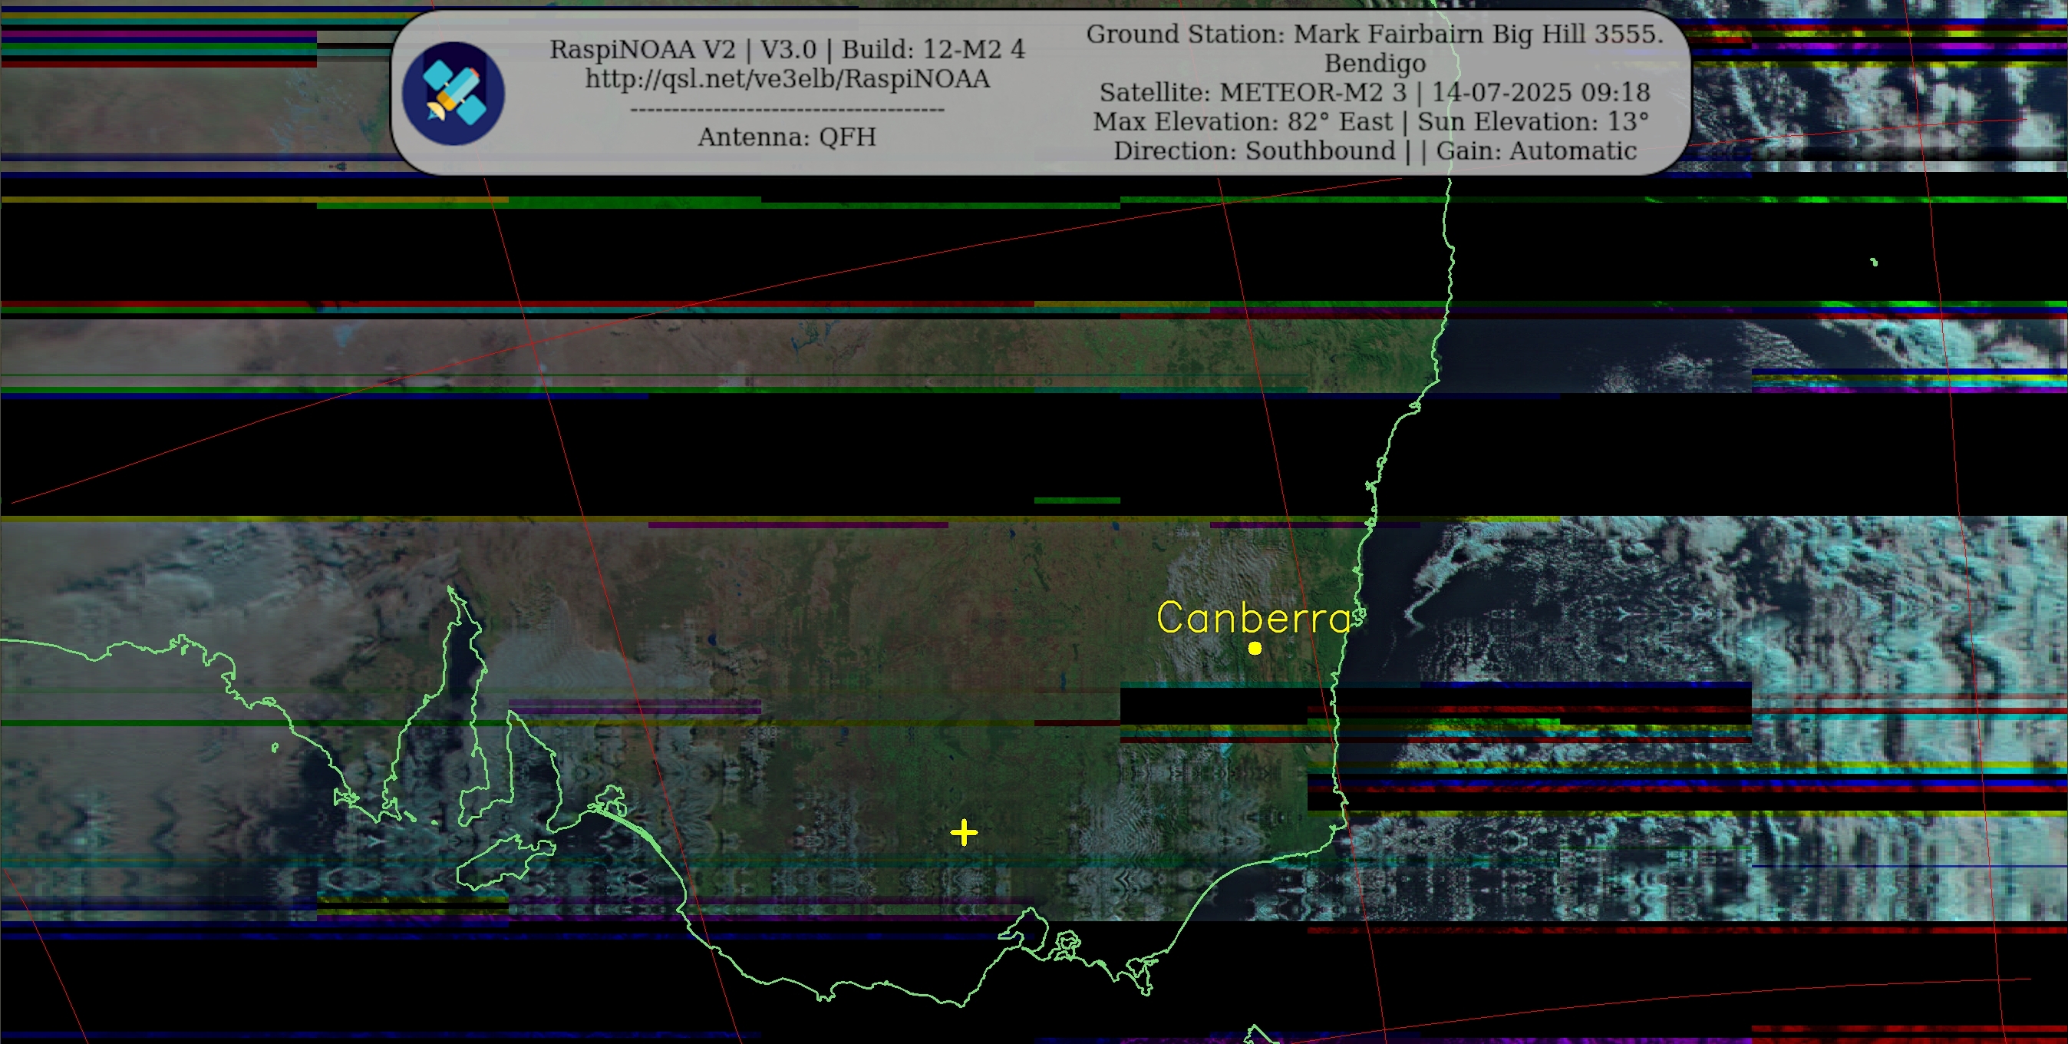Image resolution: width=2068 pixels, height=1044 pixels.
Task: Click the Satellite: METEOR-M2 3 text
Action: [1252, 92]
